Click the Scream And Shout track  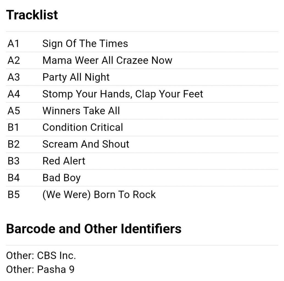86,144
